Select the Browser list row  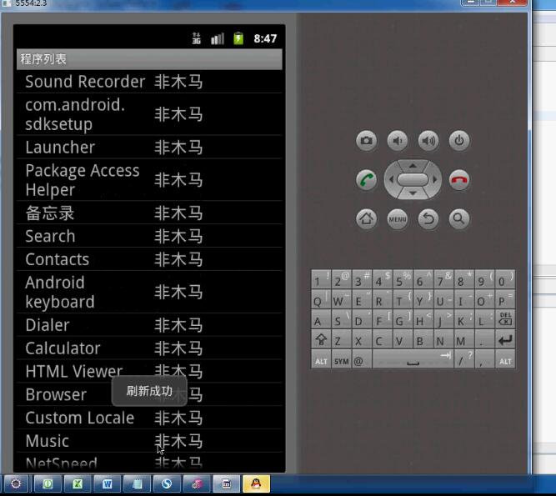click(149, 394)
